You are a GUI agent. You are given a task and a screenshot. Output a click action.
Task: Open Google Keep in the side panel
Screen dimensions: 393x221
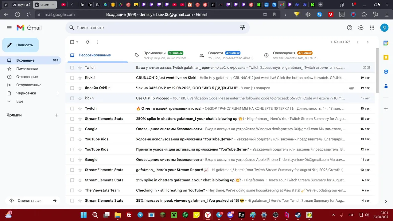point(386,57)
